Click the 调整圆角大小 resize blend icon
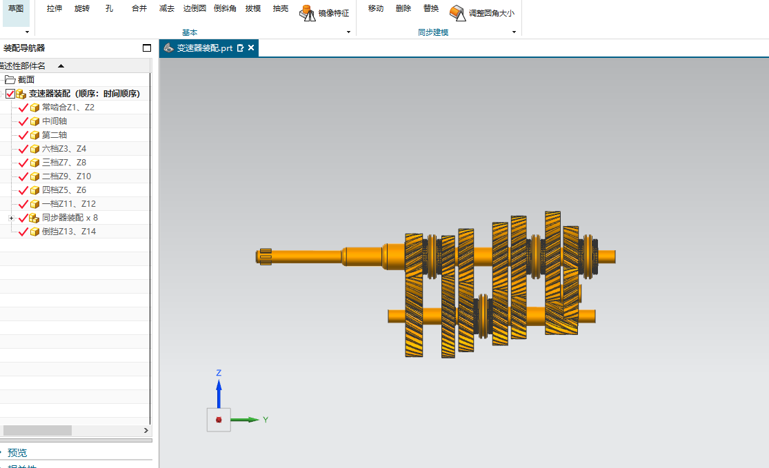769x468 pixels. pos(457,12)
